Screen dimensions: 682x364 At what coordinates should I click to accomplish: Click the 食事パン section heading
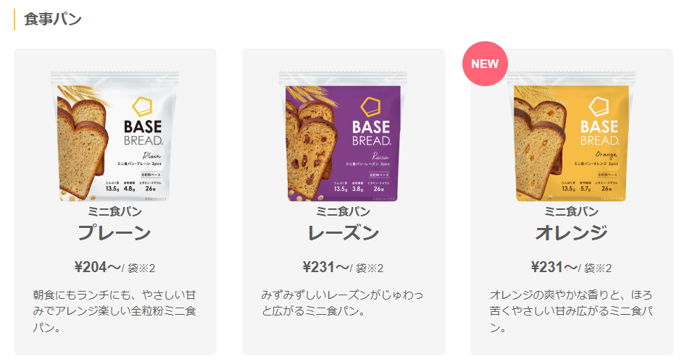pyautogui.click(x=53, y=20)
